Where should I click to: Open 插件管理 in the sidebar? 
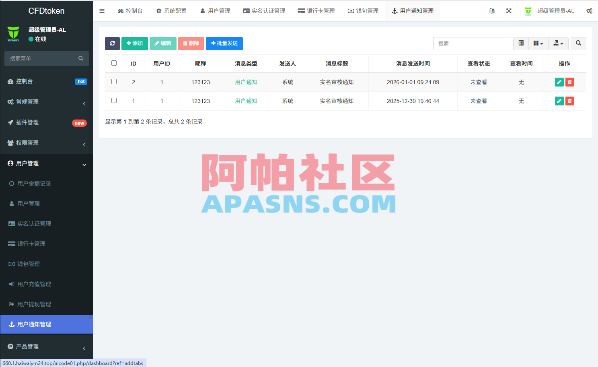coord(47,123)
